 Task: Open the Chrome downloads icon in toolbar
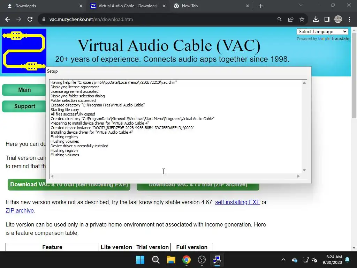[x=316, y=20]
